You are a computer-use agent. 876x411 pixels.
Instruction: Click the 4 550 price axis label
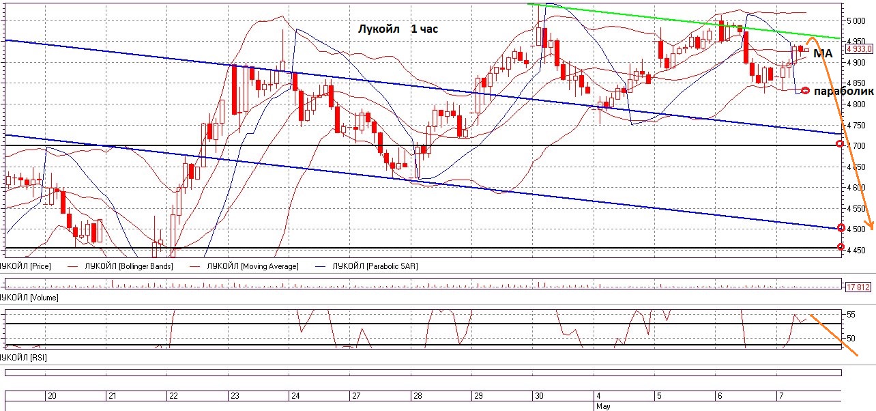pos(856,209)
